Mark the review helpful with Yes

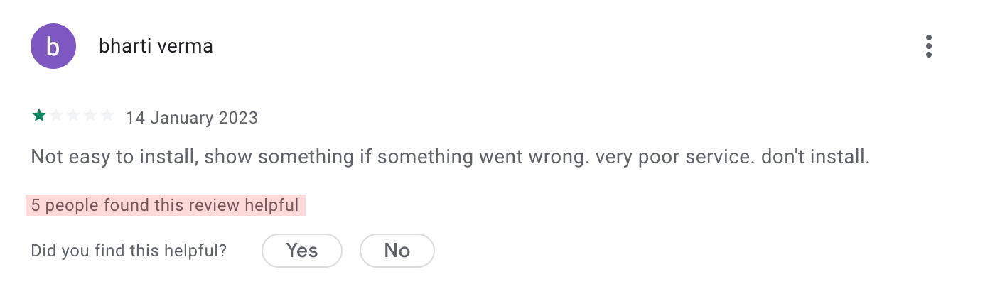pyautogui.click(x=302, y=250)
